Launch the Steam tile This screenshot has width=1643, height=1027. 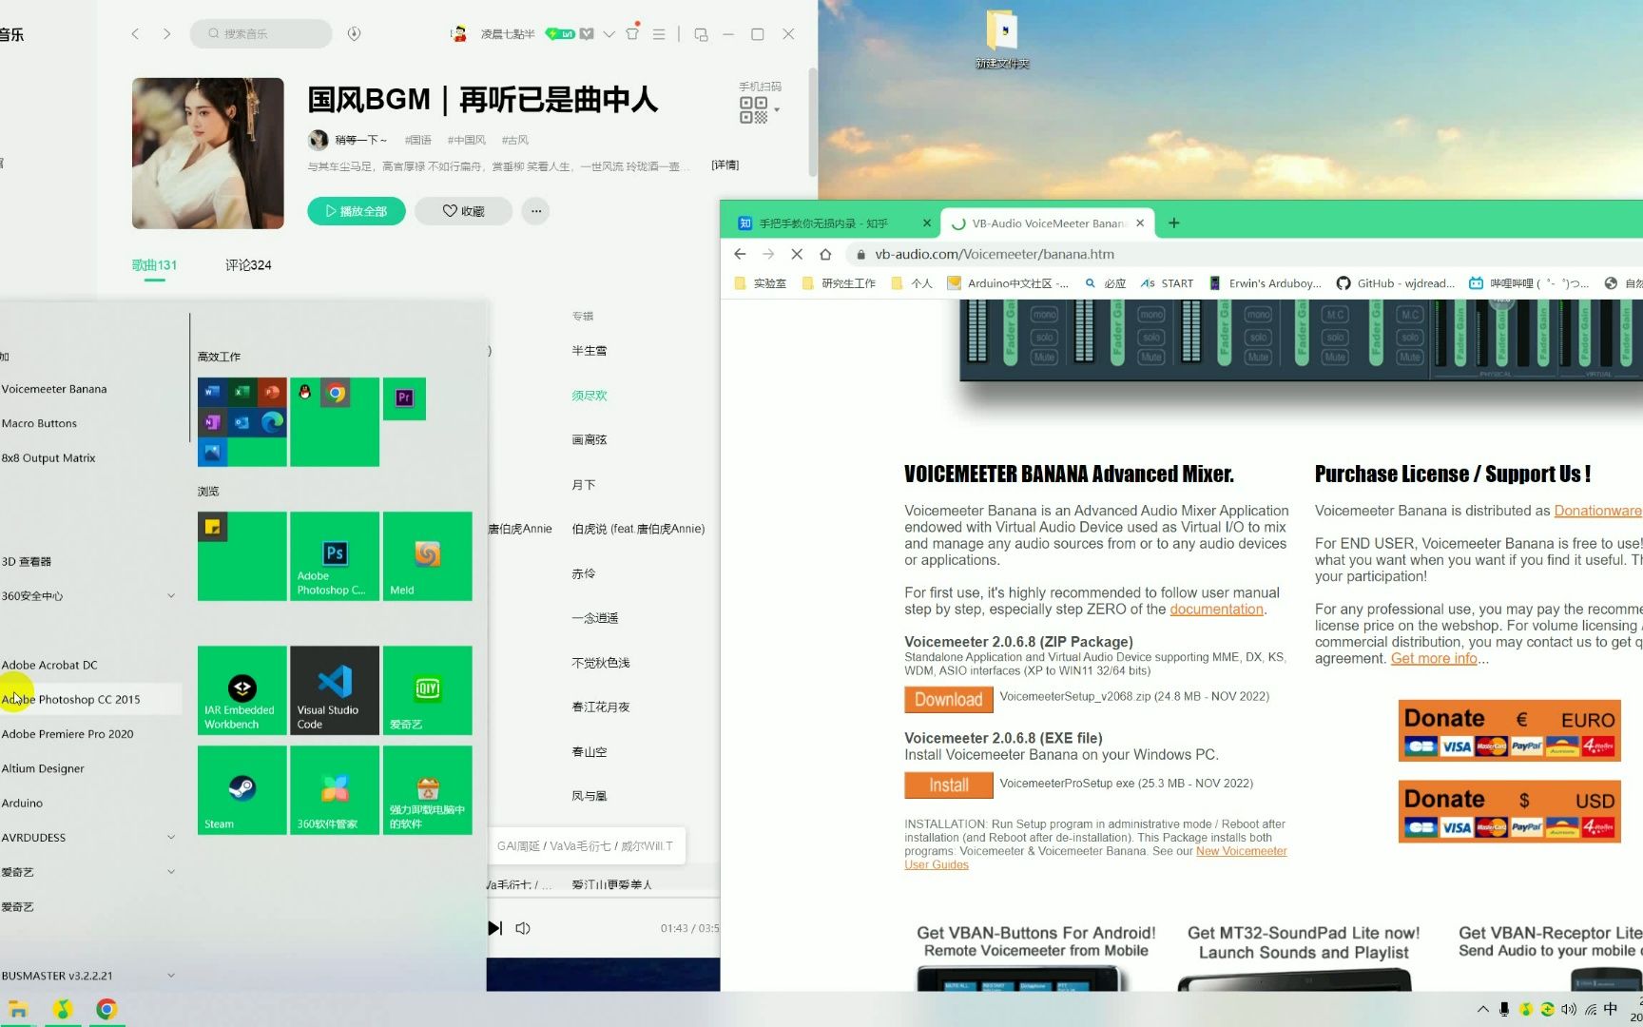(x=242, y=790)
